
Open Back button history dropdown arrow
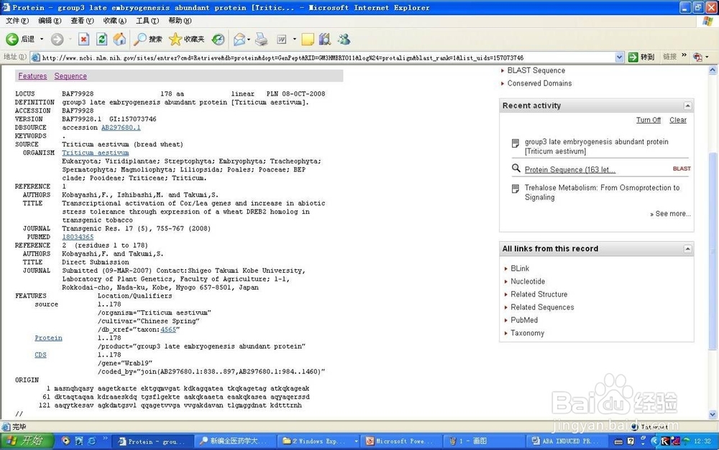[42, 39]
